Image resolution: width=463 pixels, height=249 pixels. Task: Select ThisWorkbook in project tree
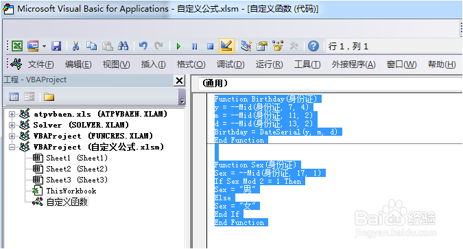pyautogui.click(x=71, y=191)
